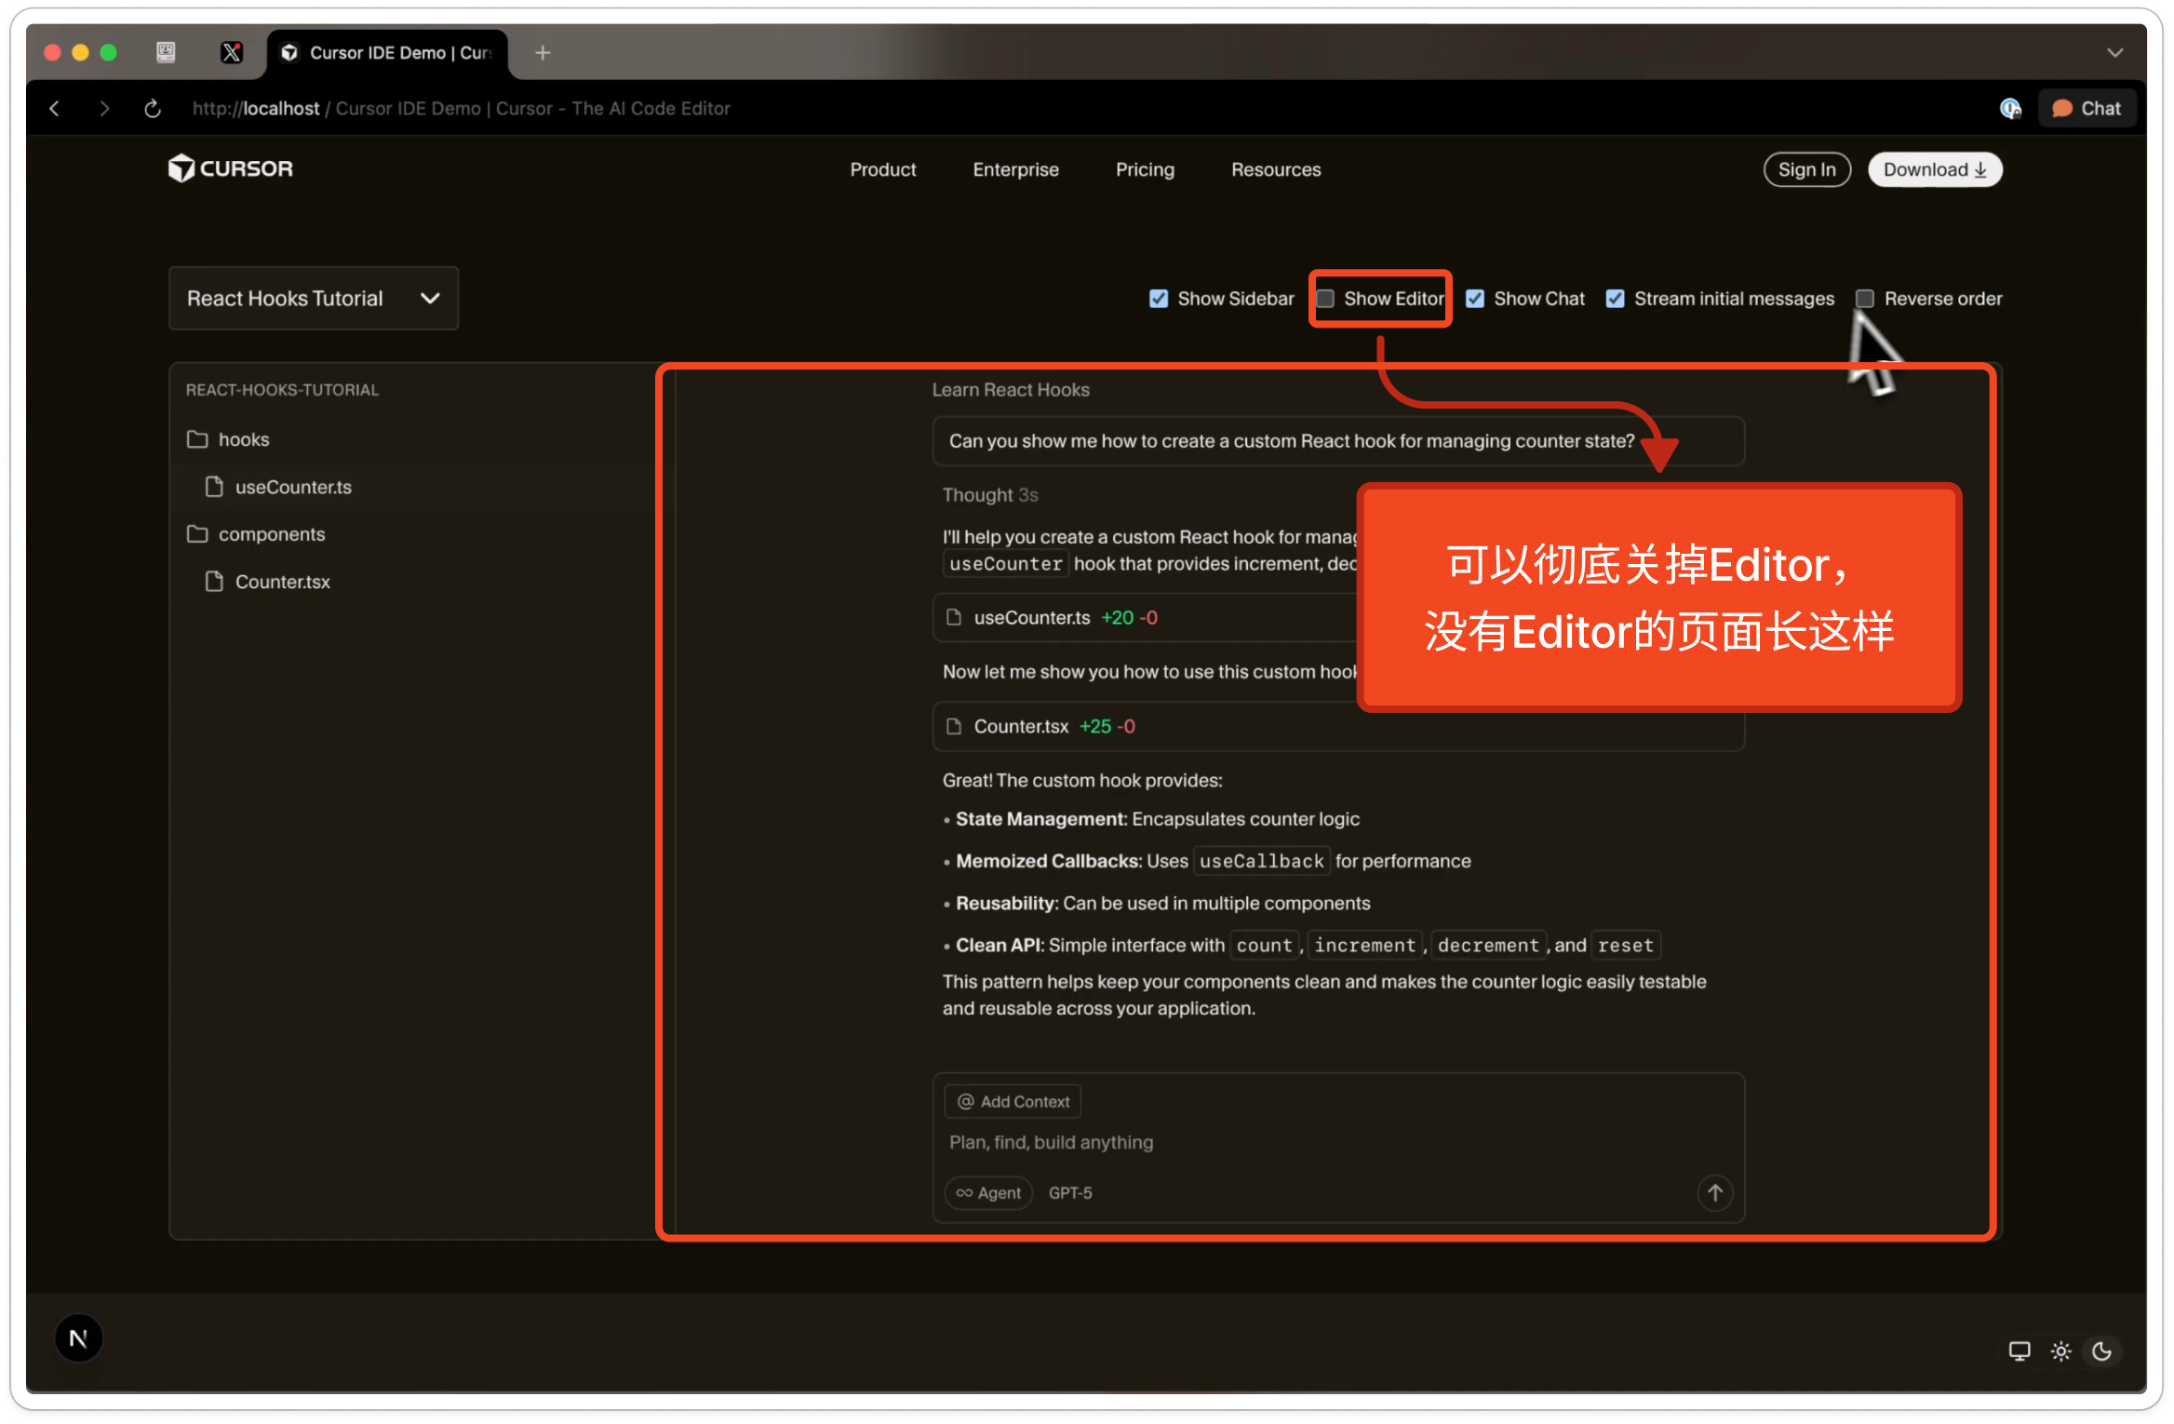Image resolution: width=2174 pixels, height=1424 pixels.
Task: Click the useCallback inline code
Action: click(1261, 862)
